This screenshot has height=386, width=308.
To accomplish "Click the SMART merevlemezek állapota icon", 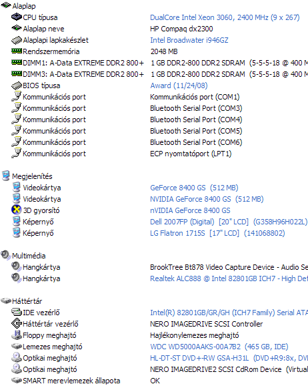I will pyautogui.click(x=17, y=380).
